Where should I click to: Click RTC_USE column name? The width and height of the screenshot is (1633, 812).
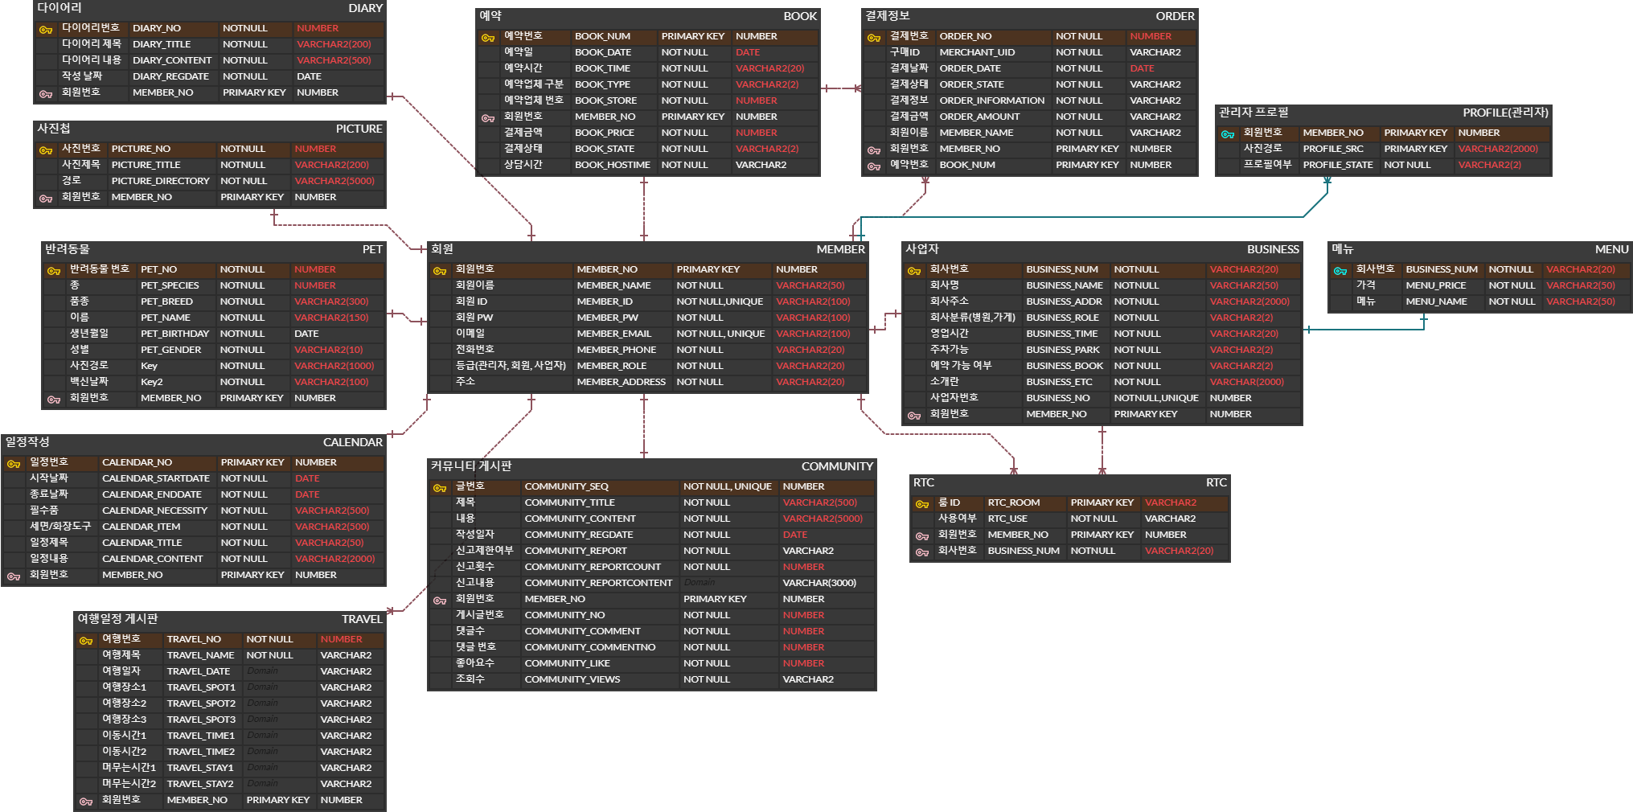1007,519
